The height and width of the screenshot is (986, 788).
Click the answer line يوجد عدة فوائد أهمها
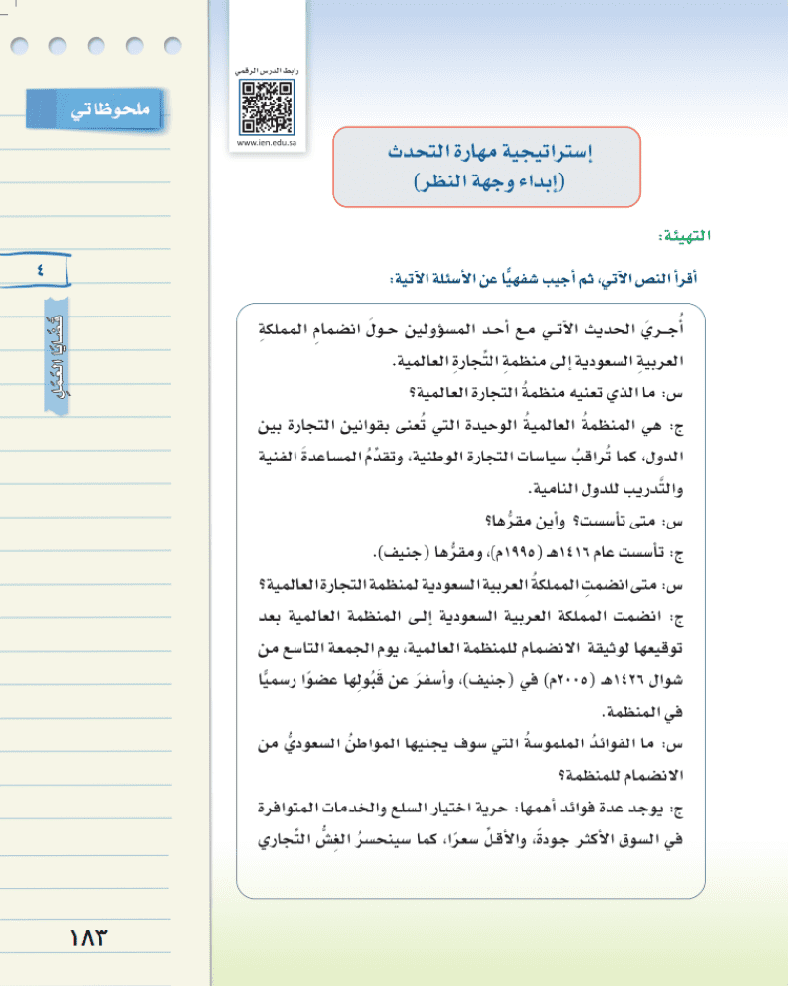point(471,809)
